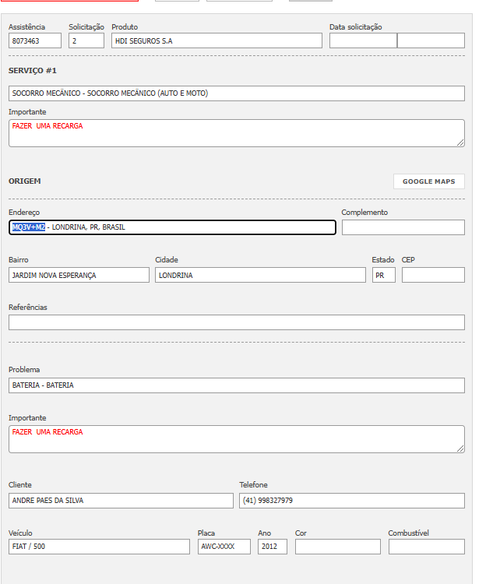Select the Veículo field FIAT / 500
493x584 pixels.
99,547
